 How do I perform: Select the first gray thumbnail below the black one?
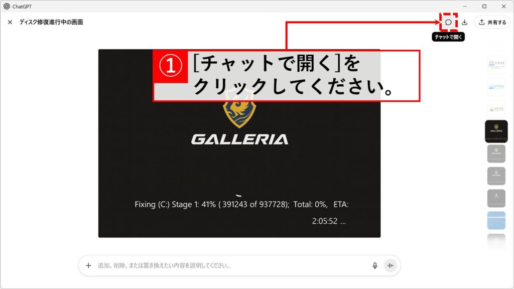(496, 154)
